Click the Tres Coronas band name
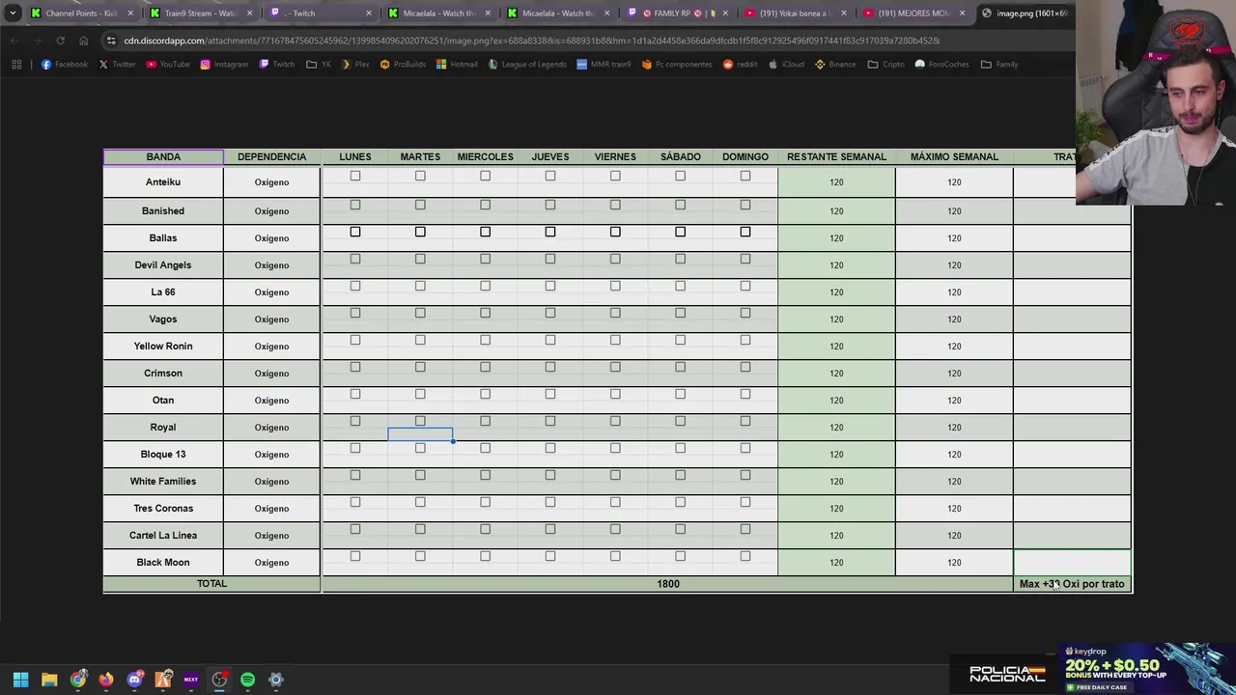Image resolution: width=1236 pixels, height=695 pixels. point(163,508)
